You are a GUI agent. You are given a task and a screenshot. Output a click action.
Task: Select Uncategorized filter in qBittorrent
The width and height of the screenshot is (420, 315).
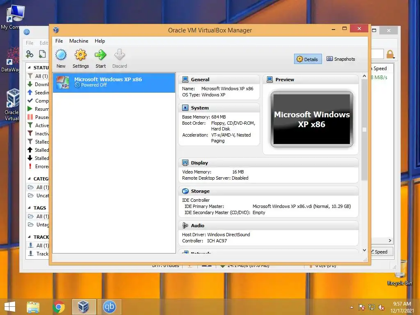[x=38, y=196]
